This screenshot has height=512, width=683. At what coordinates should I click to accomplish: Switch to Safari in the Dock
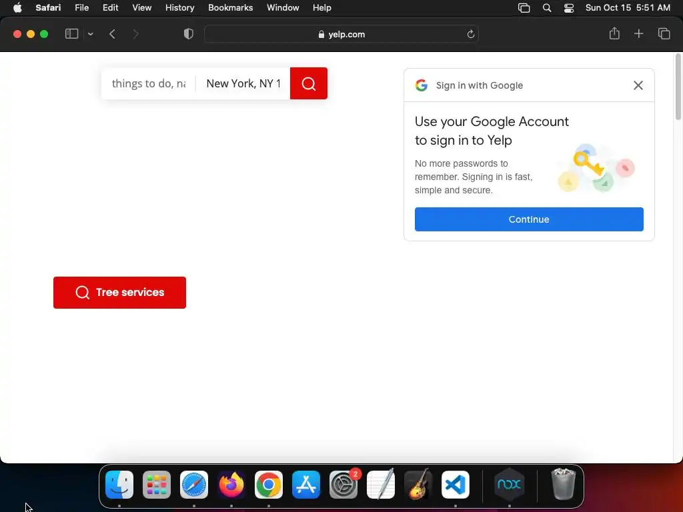[194, 485]
